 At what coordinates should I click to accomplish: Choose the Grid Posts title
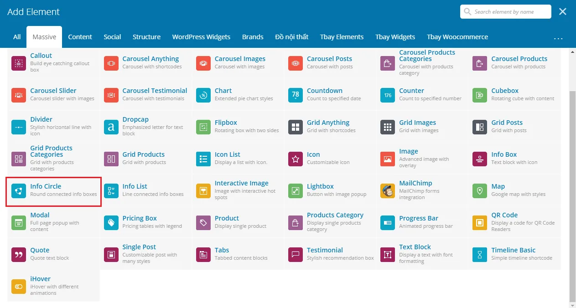click(x=507, y=123)
